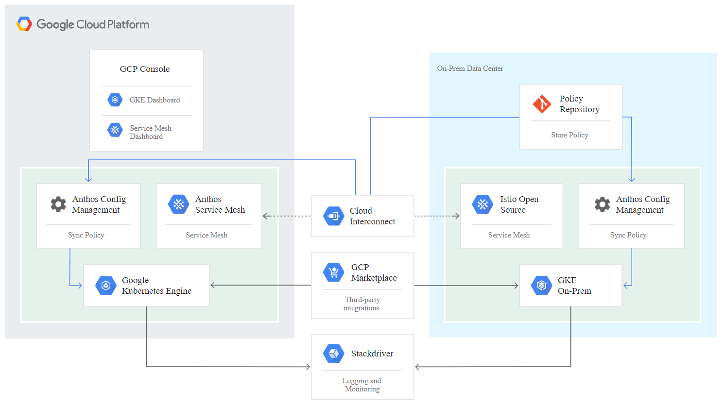Click the "GKE On-Prem" label
Image resolution: width=724 pixels, height=405 pixels.
click(574, 286)
